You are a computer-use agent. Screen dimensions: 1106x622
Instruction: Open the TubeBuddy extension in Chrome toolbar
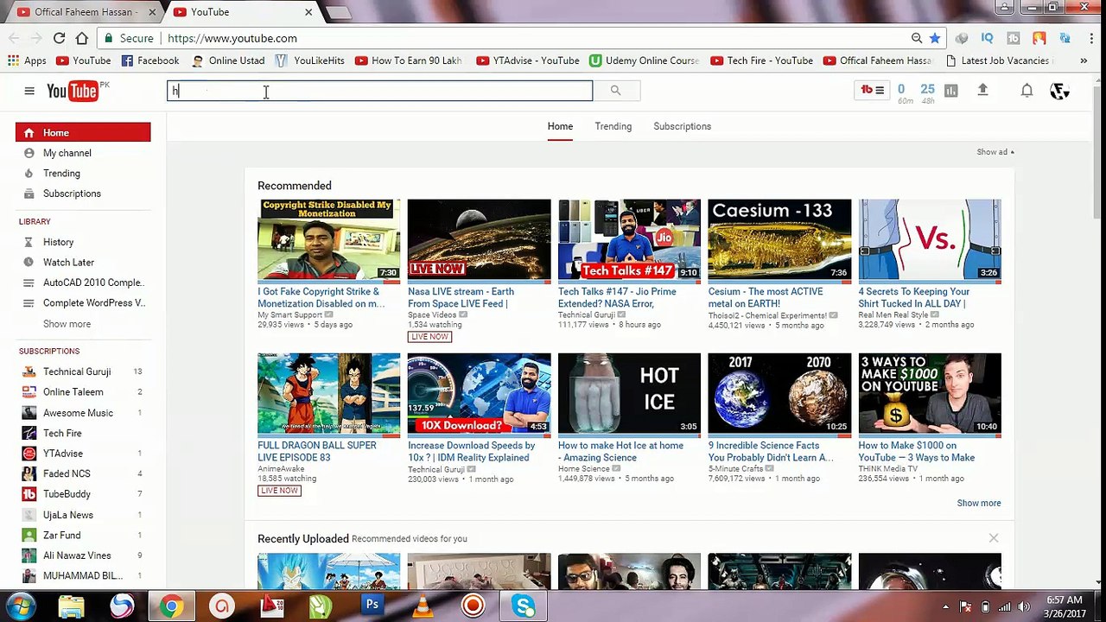tap(1014, 38)
